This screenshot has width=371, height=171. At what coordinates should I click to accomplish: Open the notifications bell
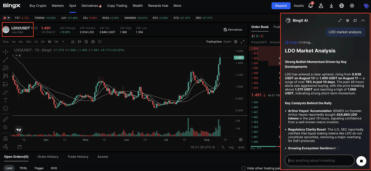(x=310, y=5)
